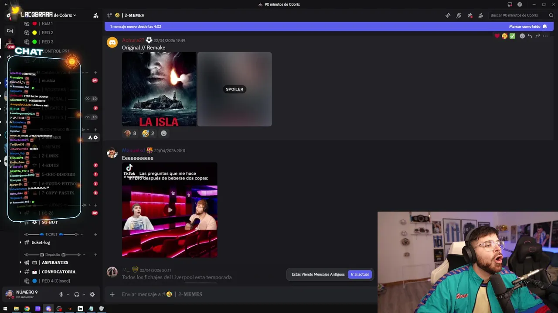The width and height of the screenshot is (558, 313).
Task: Open user settings gear in user panel
Action: [x=92, y=294]
